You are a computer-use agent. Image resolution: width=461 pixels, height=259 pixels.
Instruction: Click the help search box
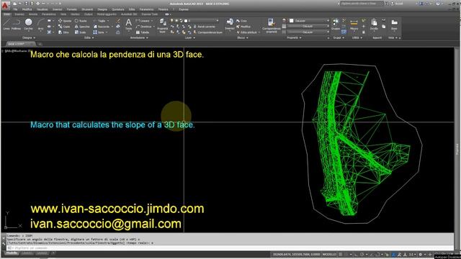[x=362, y=4]
